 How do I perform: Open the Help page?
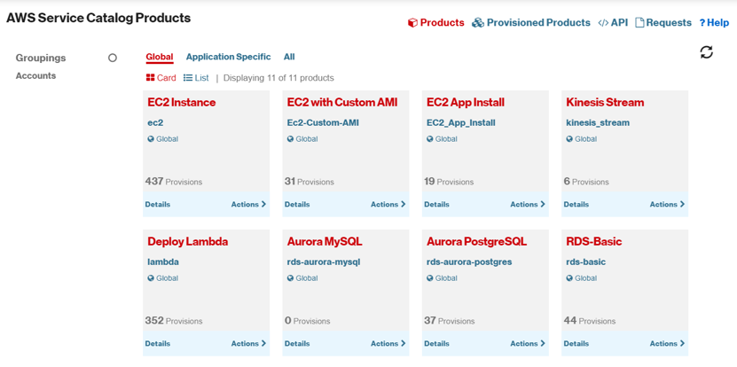pyautogui.click(x=714, y=23)
